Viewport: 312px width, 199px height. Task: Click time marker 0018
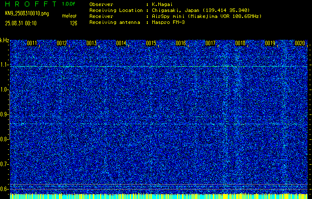click(240, 43)
